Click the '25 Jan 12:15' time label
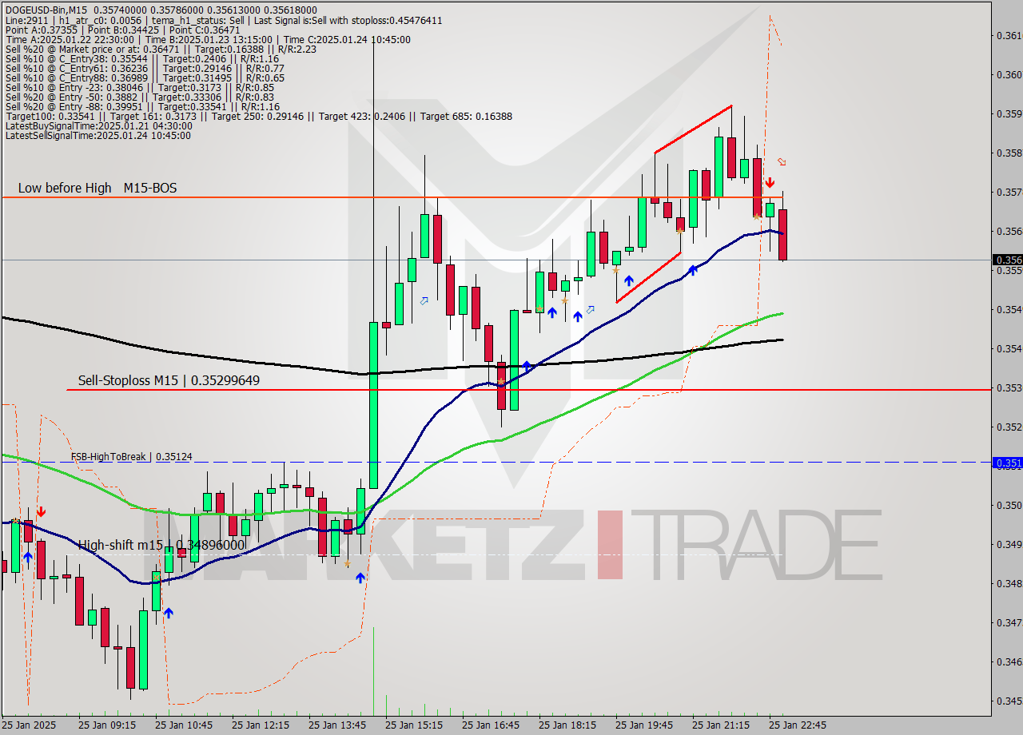 coord(261,725)
